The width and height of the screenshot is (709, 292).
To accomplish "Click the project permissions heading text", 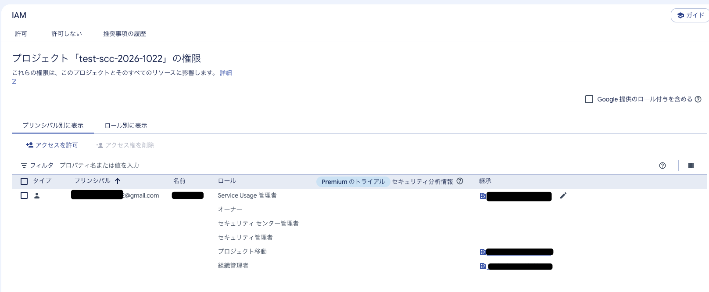I will (107, 58).
